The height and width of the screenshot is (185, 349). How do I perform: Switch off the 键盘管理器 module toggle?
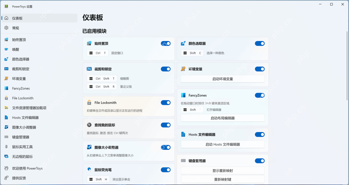(259, 161)
